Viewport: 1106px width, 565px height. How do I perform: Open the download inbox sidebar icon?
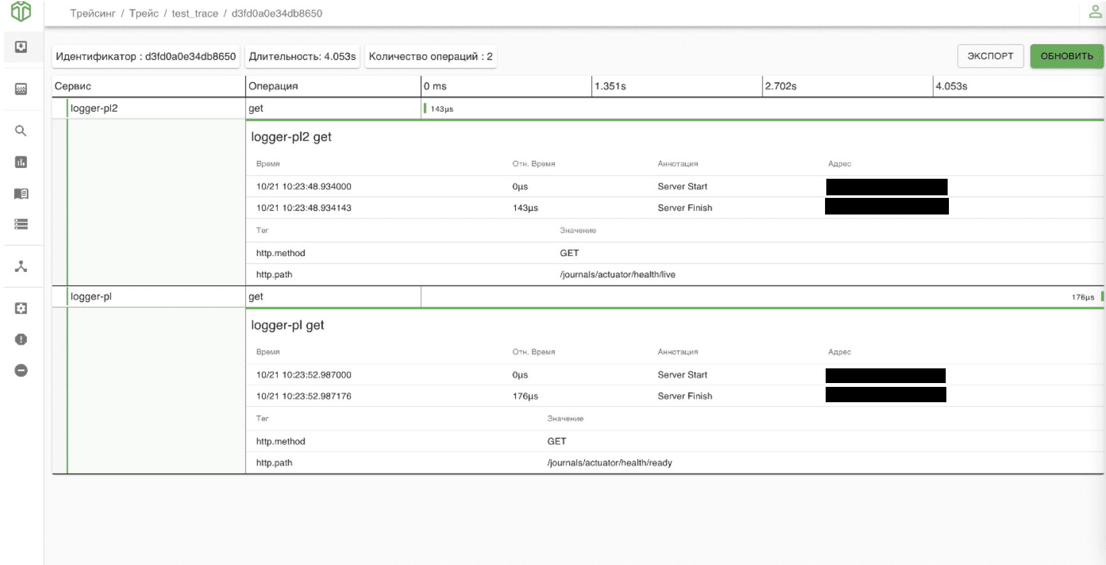click(x=21, y=47)
